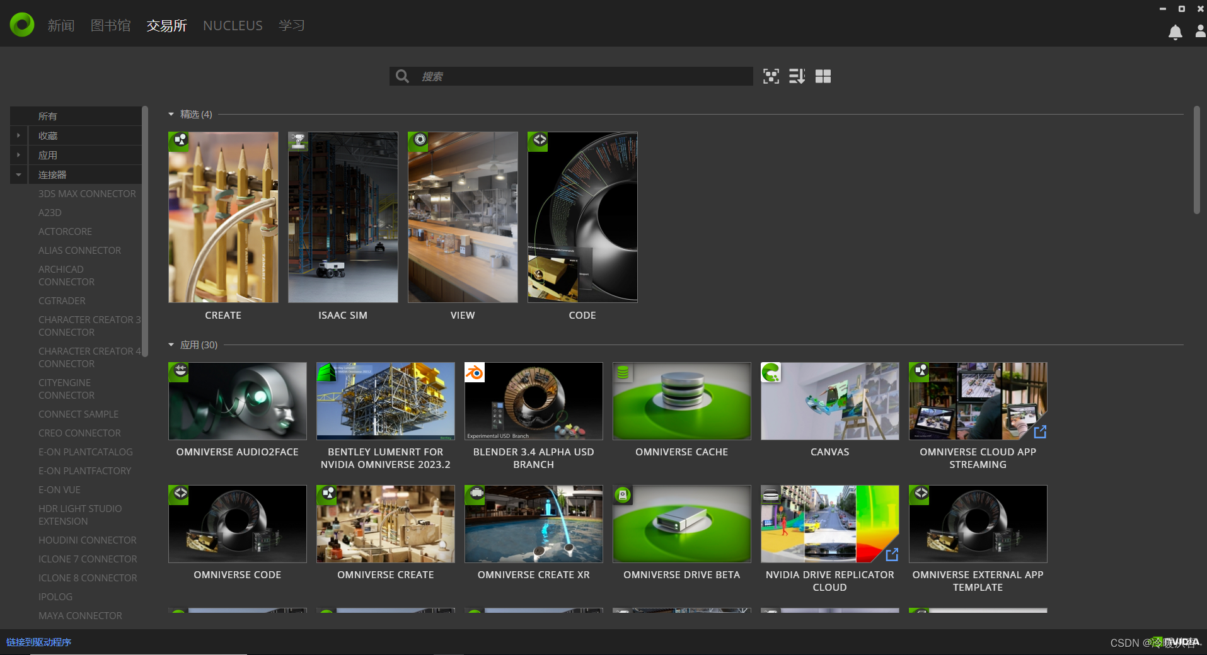Screen dimensions: 1207x655
Task: Open the OMNIVERSE AUDIO2FACE card
Action: point(238,401)
